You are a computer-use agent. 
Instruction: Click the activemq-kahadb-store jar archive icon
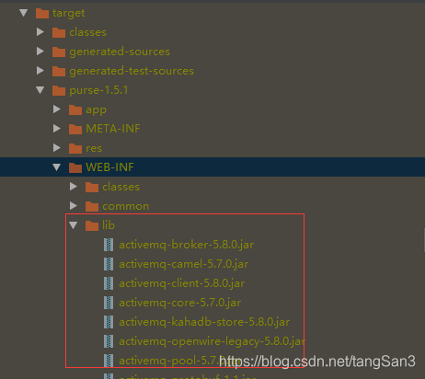(109, 322)
